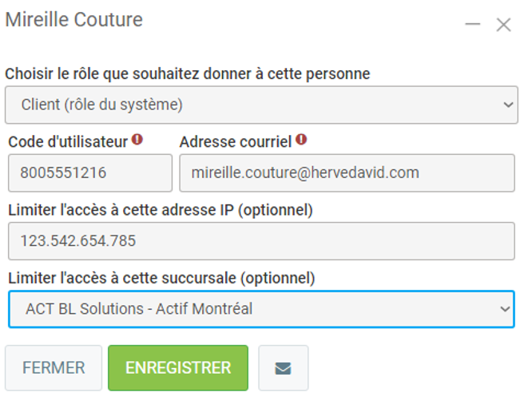Click the "Limiter l'accès à cette succursale" label
Screen dimensions: 524x408
tap(161, 278)
